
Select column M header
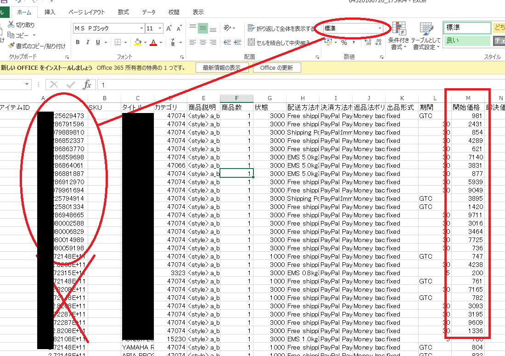point(468,98)
